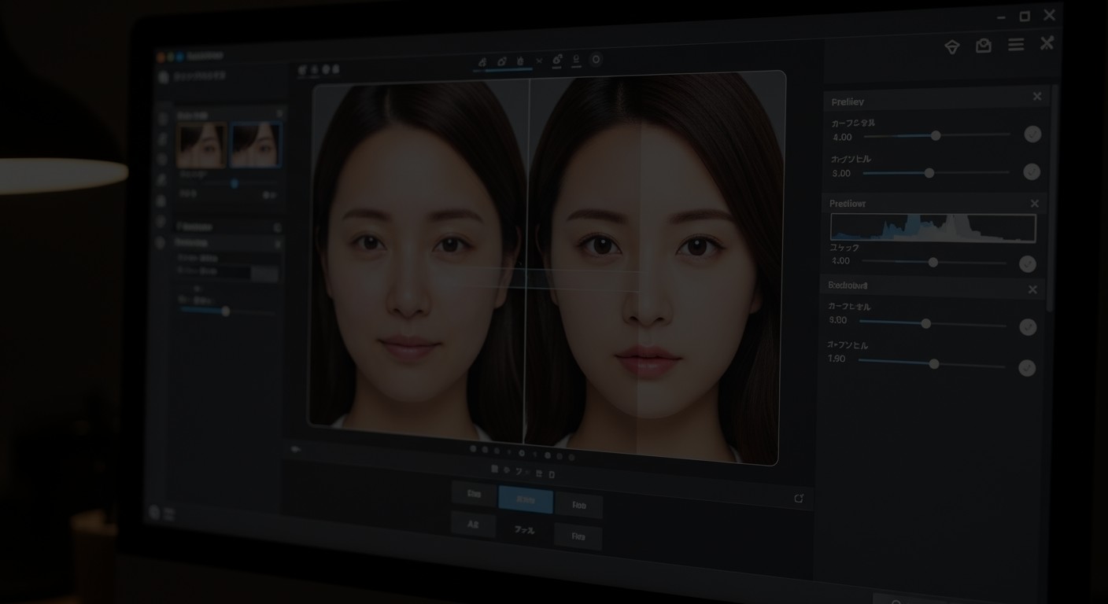
Task: Select the highlighted blue tab below the preview
Action: 526,499
